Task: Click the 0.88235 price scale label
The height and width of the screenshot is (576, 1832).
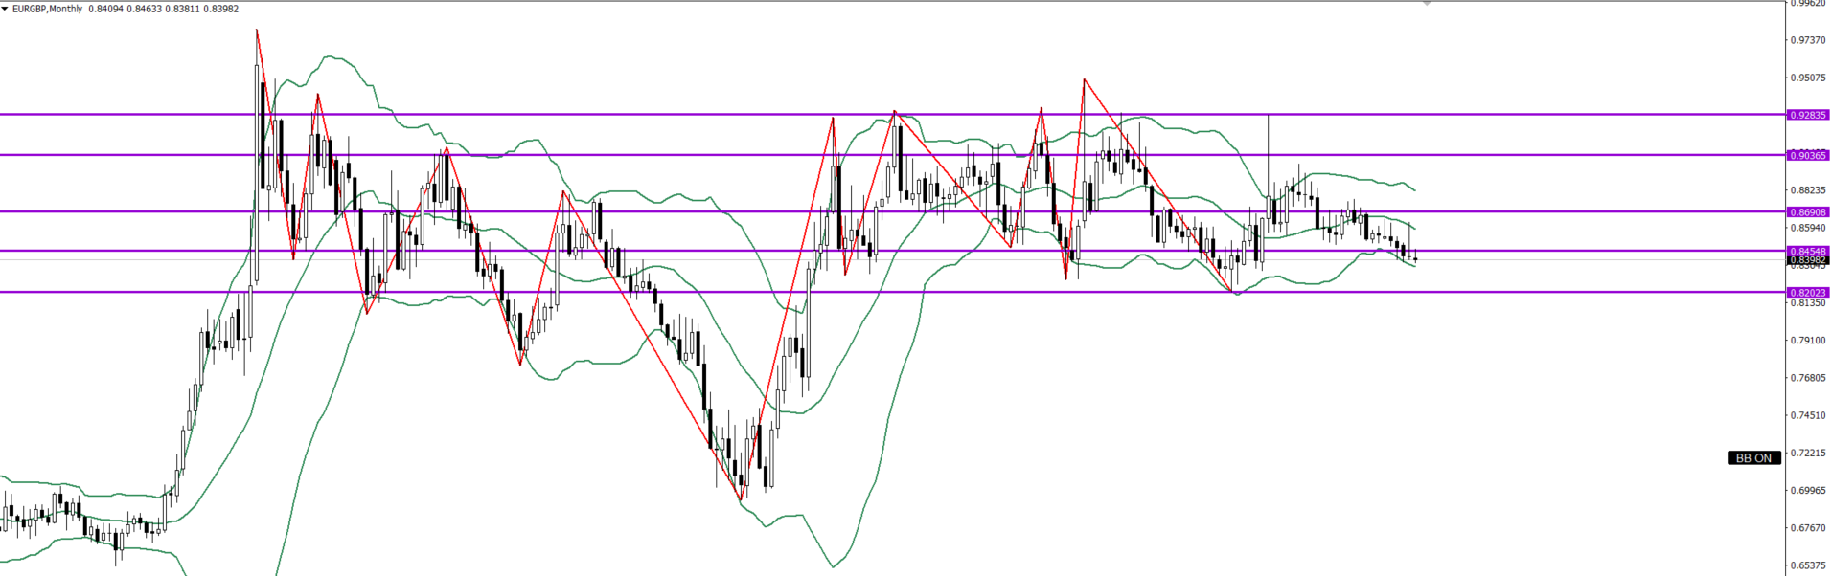Action: 1808,190
